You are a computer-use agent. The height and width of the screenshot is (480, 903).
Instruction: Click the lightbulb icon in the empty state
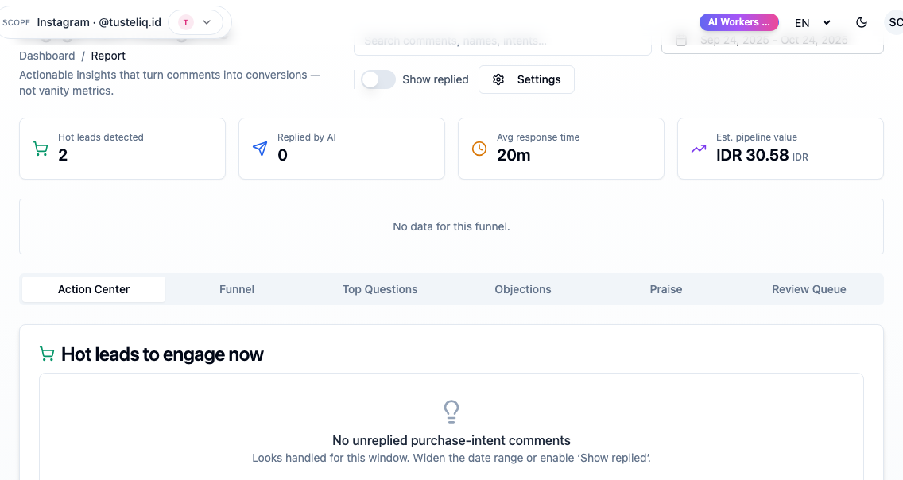(x=451, y=412)
